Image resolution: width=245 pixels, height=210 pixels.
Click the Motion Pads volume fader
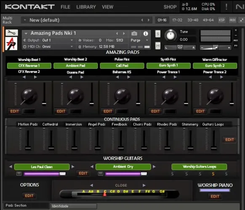pyautogui.click(x=28, y=140)
